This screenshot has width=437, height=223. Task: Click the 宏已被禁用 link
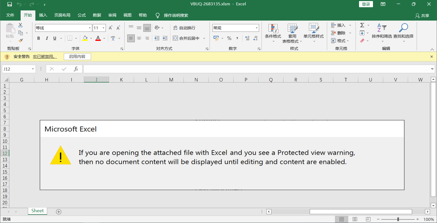pyautogui.click(x=45, y=57)
